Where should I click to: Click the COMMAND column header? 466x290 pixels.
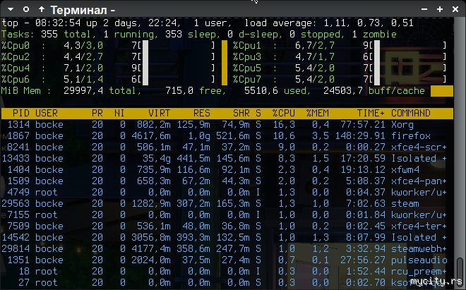coord(411,113)
